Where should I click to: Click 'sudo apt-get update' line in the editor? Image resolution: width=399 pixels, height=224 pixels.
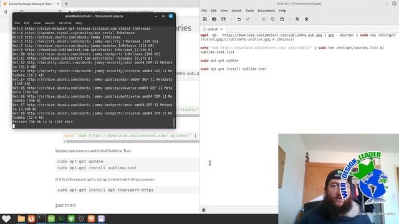pyautogui.click(x=219, y=60)
